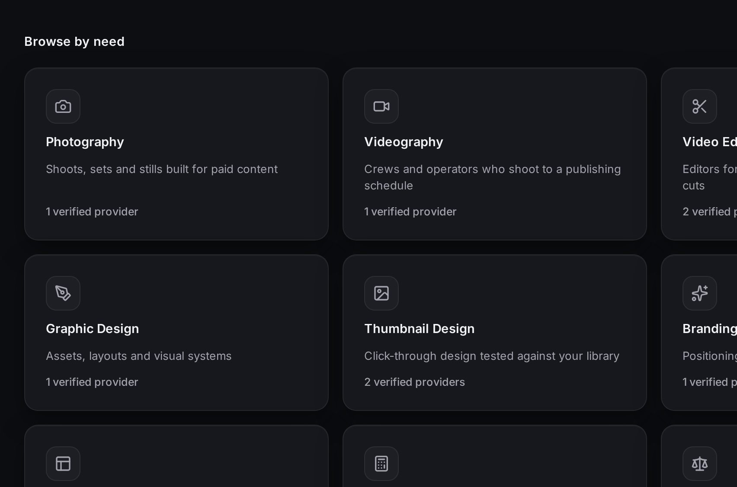Click the Video Editing card heading
The width and height of the screenshot is (737, 487).
click(709, 142)
